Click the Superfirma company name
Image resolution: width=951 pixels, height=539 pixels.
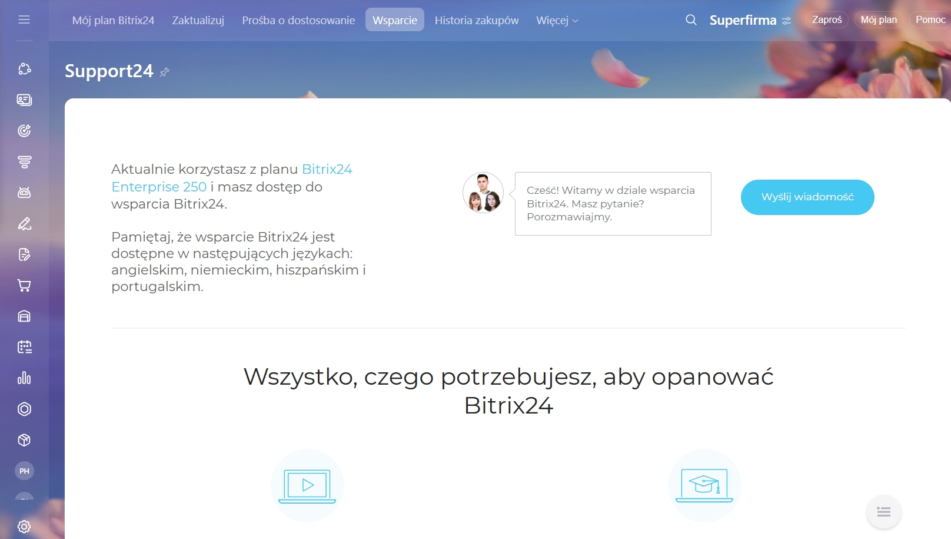point(743,20)
